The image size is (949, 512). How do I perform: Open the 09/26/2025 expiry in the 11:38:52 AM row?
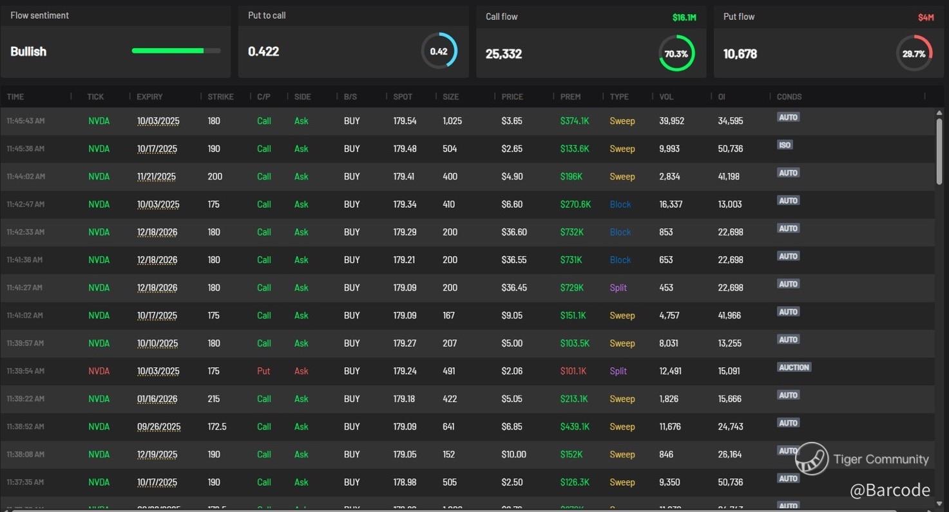tap(158, 426)
